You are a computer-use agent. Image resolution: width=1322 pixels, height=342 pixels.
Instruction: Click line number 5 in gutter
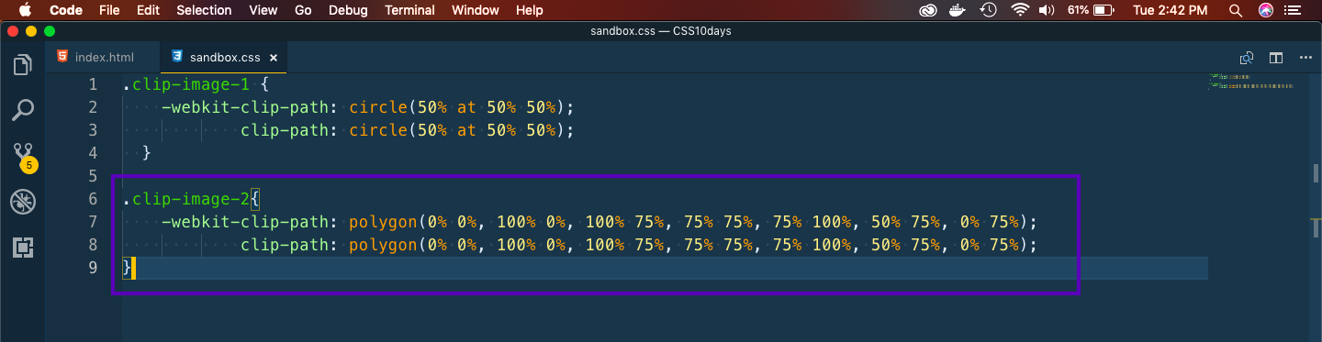[x=92, y=175]
